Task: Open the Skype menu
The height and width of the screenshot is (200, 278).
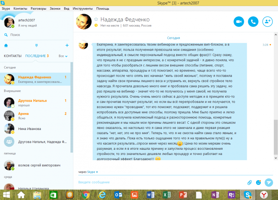Action: point(6,8)
